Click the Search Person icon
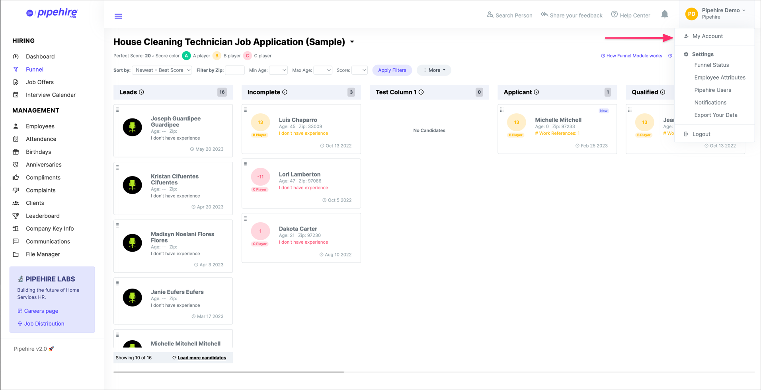This screenshot has width=761, height=390. click(x=490, y=15)
